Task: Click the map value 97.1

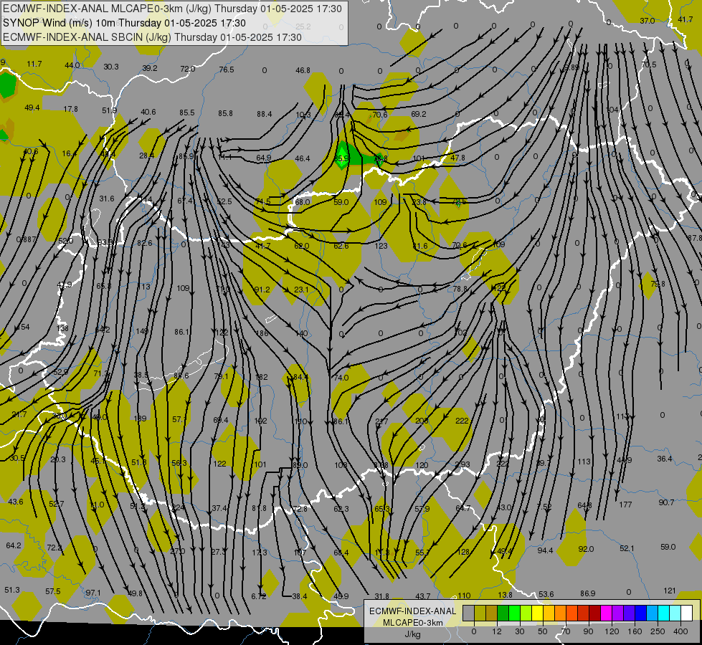Action: point(93,593)
